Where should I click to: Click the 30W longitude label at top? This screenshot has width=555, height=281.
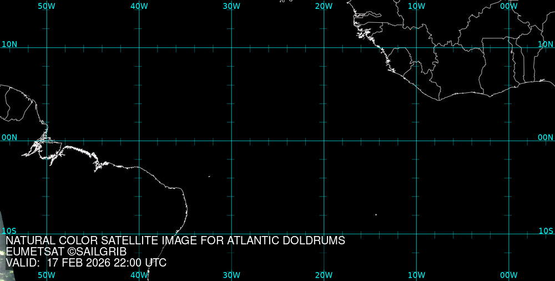pyautogui.click(x=231, y=6)
